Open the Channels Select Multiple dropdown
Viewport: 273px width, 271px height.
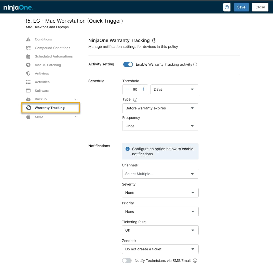click(x=160, y=174)
